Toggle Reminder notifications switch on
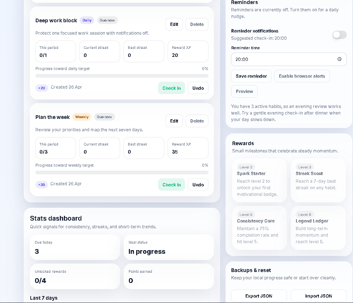This screenshot has height=303, width=353. click(x=339, y=35)
